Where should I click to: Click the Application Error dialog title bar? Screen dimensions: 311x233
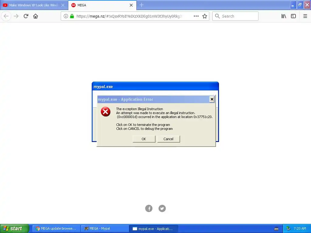(153, 99)
